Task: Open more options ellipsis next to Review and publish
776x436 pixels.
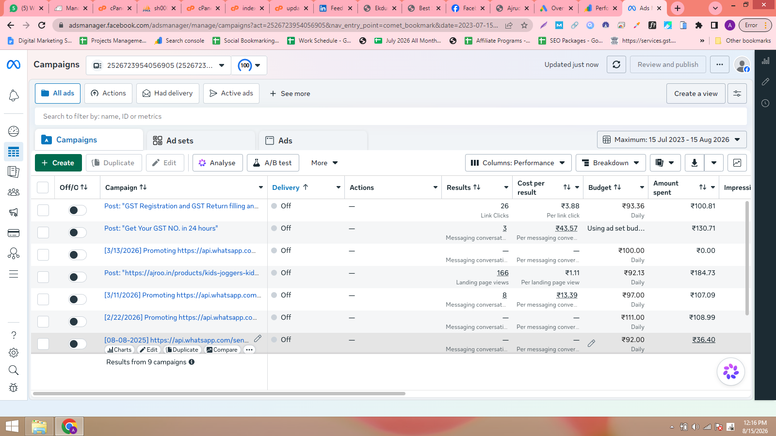Action: (x=720, y=64)
